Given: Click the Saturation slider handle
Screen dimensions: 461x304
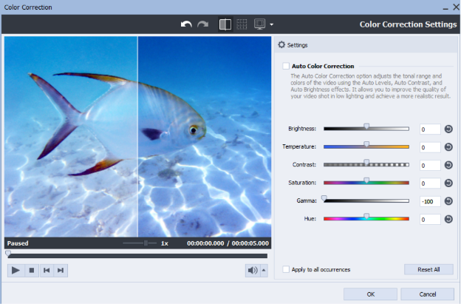Looking at the screenshot, I should click(366, 180).
